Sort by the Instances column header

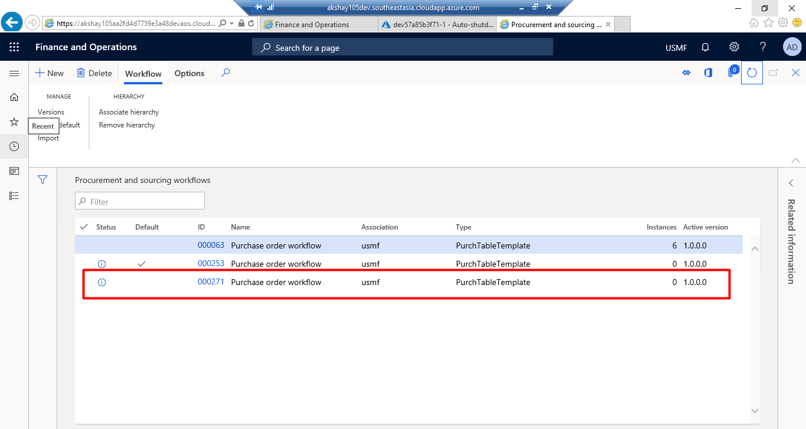click(661, 227)
